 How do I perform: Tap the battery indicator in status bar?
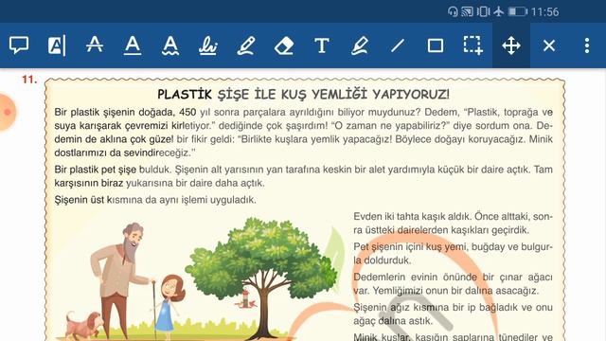(x=518, y=11)
